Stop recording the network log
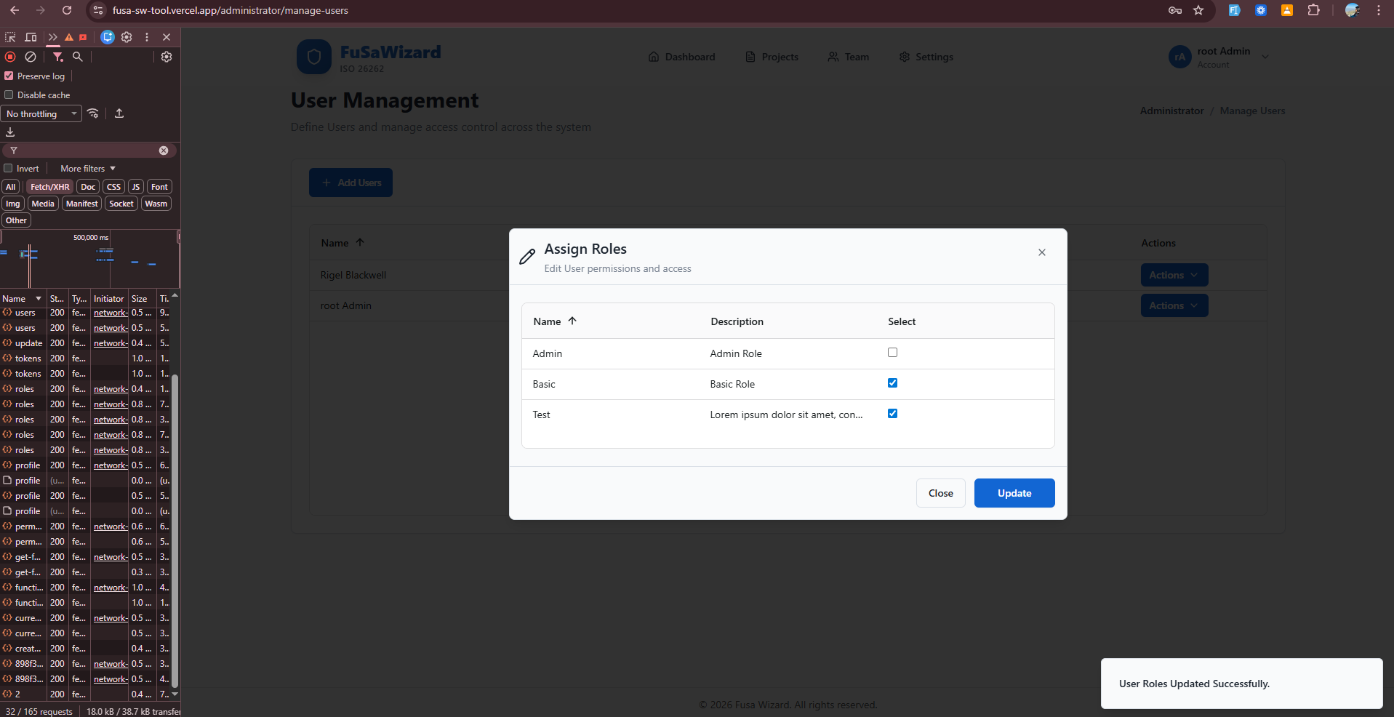 [x=10, y=57]
